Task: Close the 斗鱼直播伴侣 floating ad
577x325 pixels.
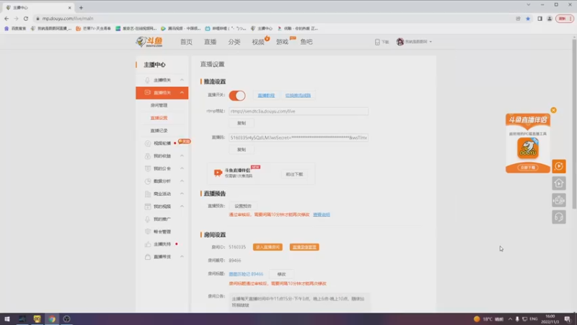Action: (x=553, y=110)
